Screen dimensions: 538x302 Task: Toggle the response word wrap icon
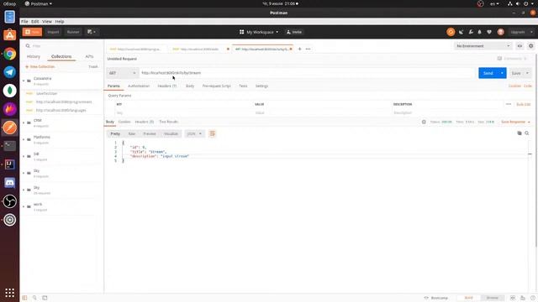(213, 134)
